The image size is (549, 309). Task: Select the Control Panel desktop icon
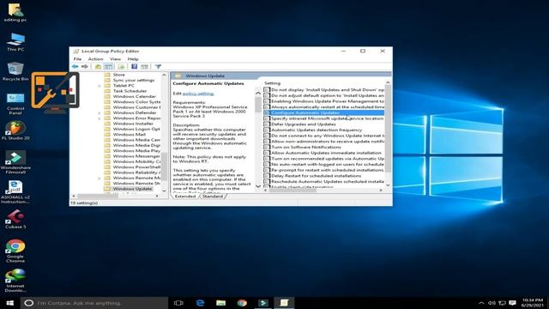click(x=15, y=104)
